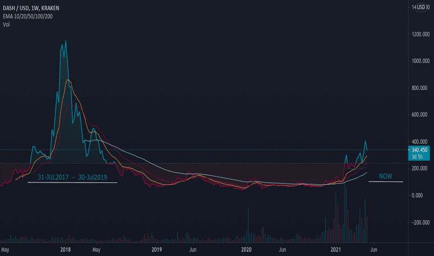Image resolution: width=434 pixels, height=256 pixels.
Task: Click the 2018 time axis label
Action: coord(65,249)
